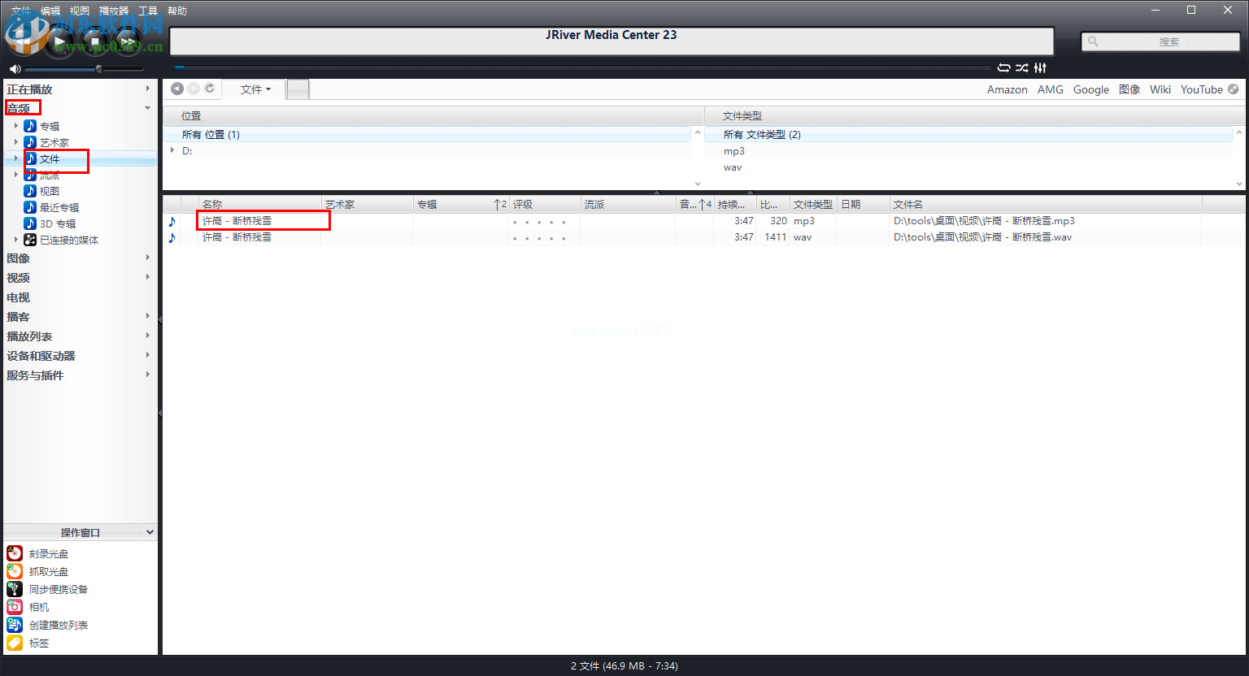Open the DSP equalizer sliders icon

1040,68
